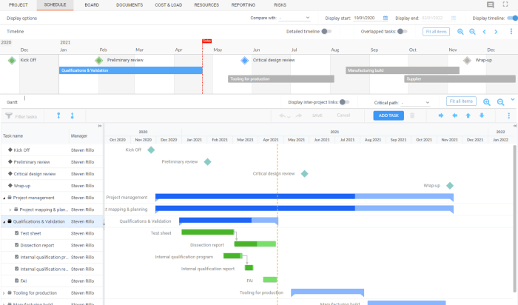Click Fit all items in the timeline panel
The height and width of the screenshot is (305, 518).
pyautogui.click(x=436, y=32)
